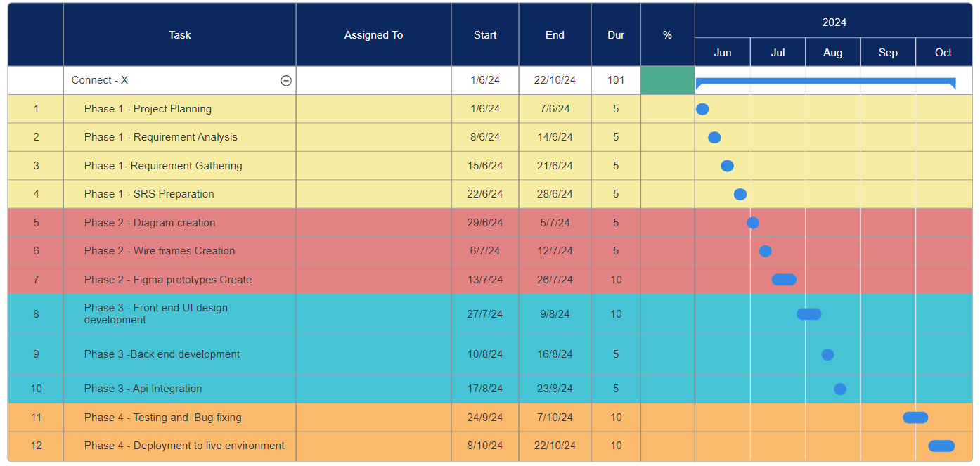
Task: Click end date 23/8/24
Action: click(555, 389)
